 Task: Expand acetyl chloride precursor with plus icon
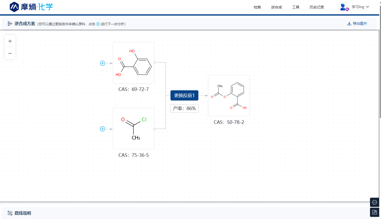(102, 129)
